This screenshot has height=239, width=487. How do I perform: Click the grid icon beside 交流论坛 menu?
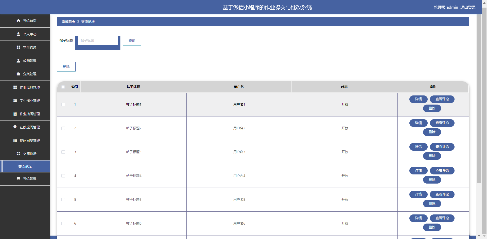pyautogui.click(x=18, y=154)
